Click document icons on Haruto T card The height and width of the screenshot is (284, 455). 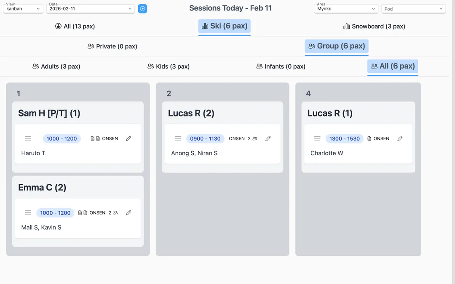point(95,138)
